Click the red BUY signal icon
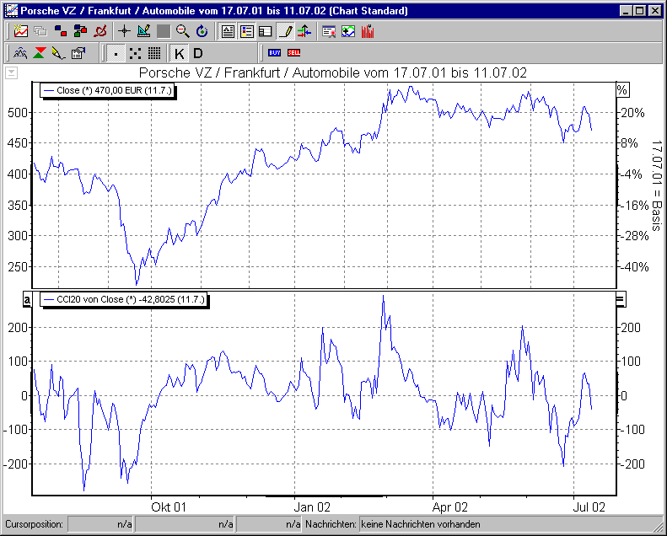This screenshot has height=536, width=667. tap(274, 53)
